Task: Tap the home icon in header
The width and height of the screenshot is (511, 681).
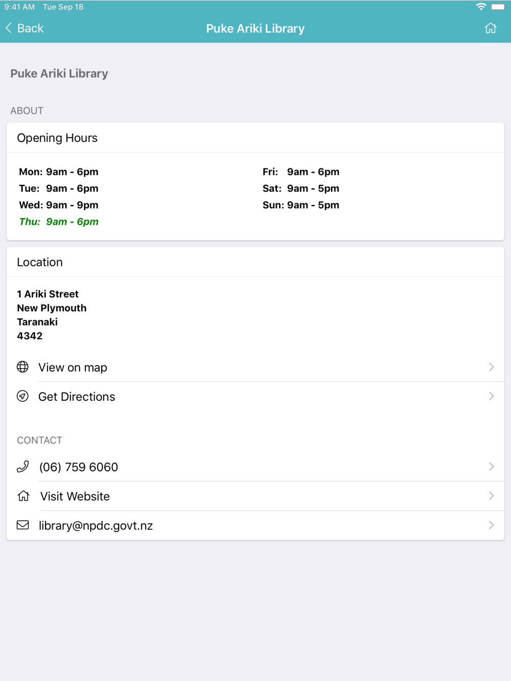Action: tap(491, 28)
